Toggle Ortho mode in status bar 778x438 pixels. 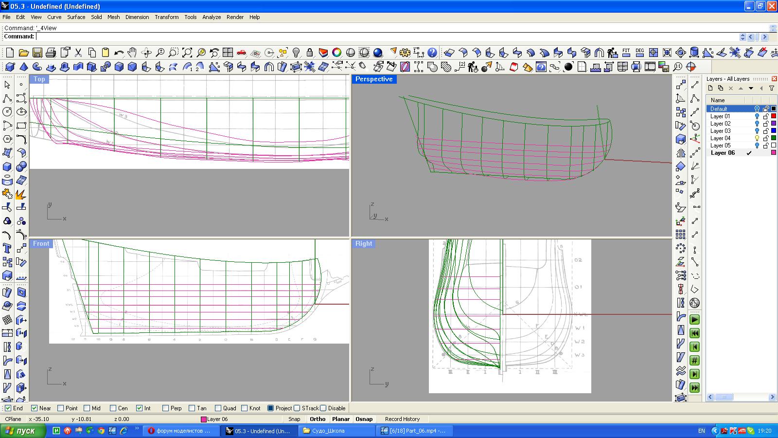coord(318,419)
